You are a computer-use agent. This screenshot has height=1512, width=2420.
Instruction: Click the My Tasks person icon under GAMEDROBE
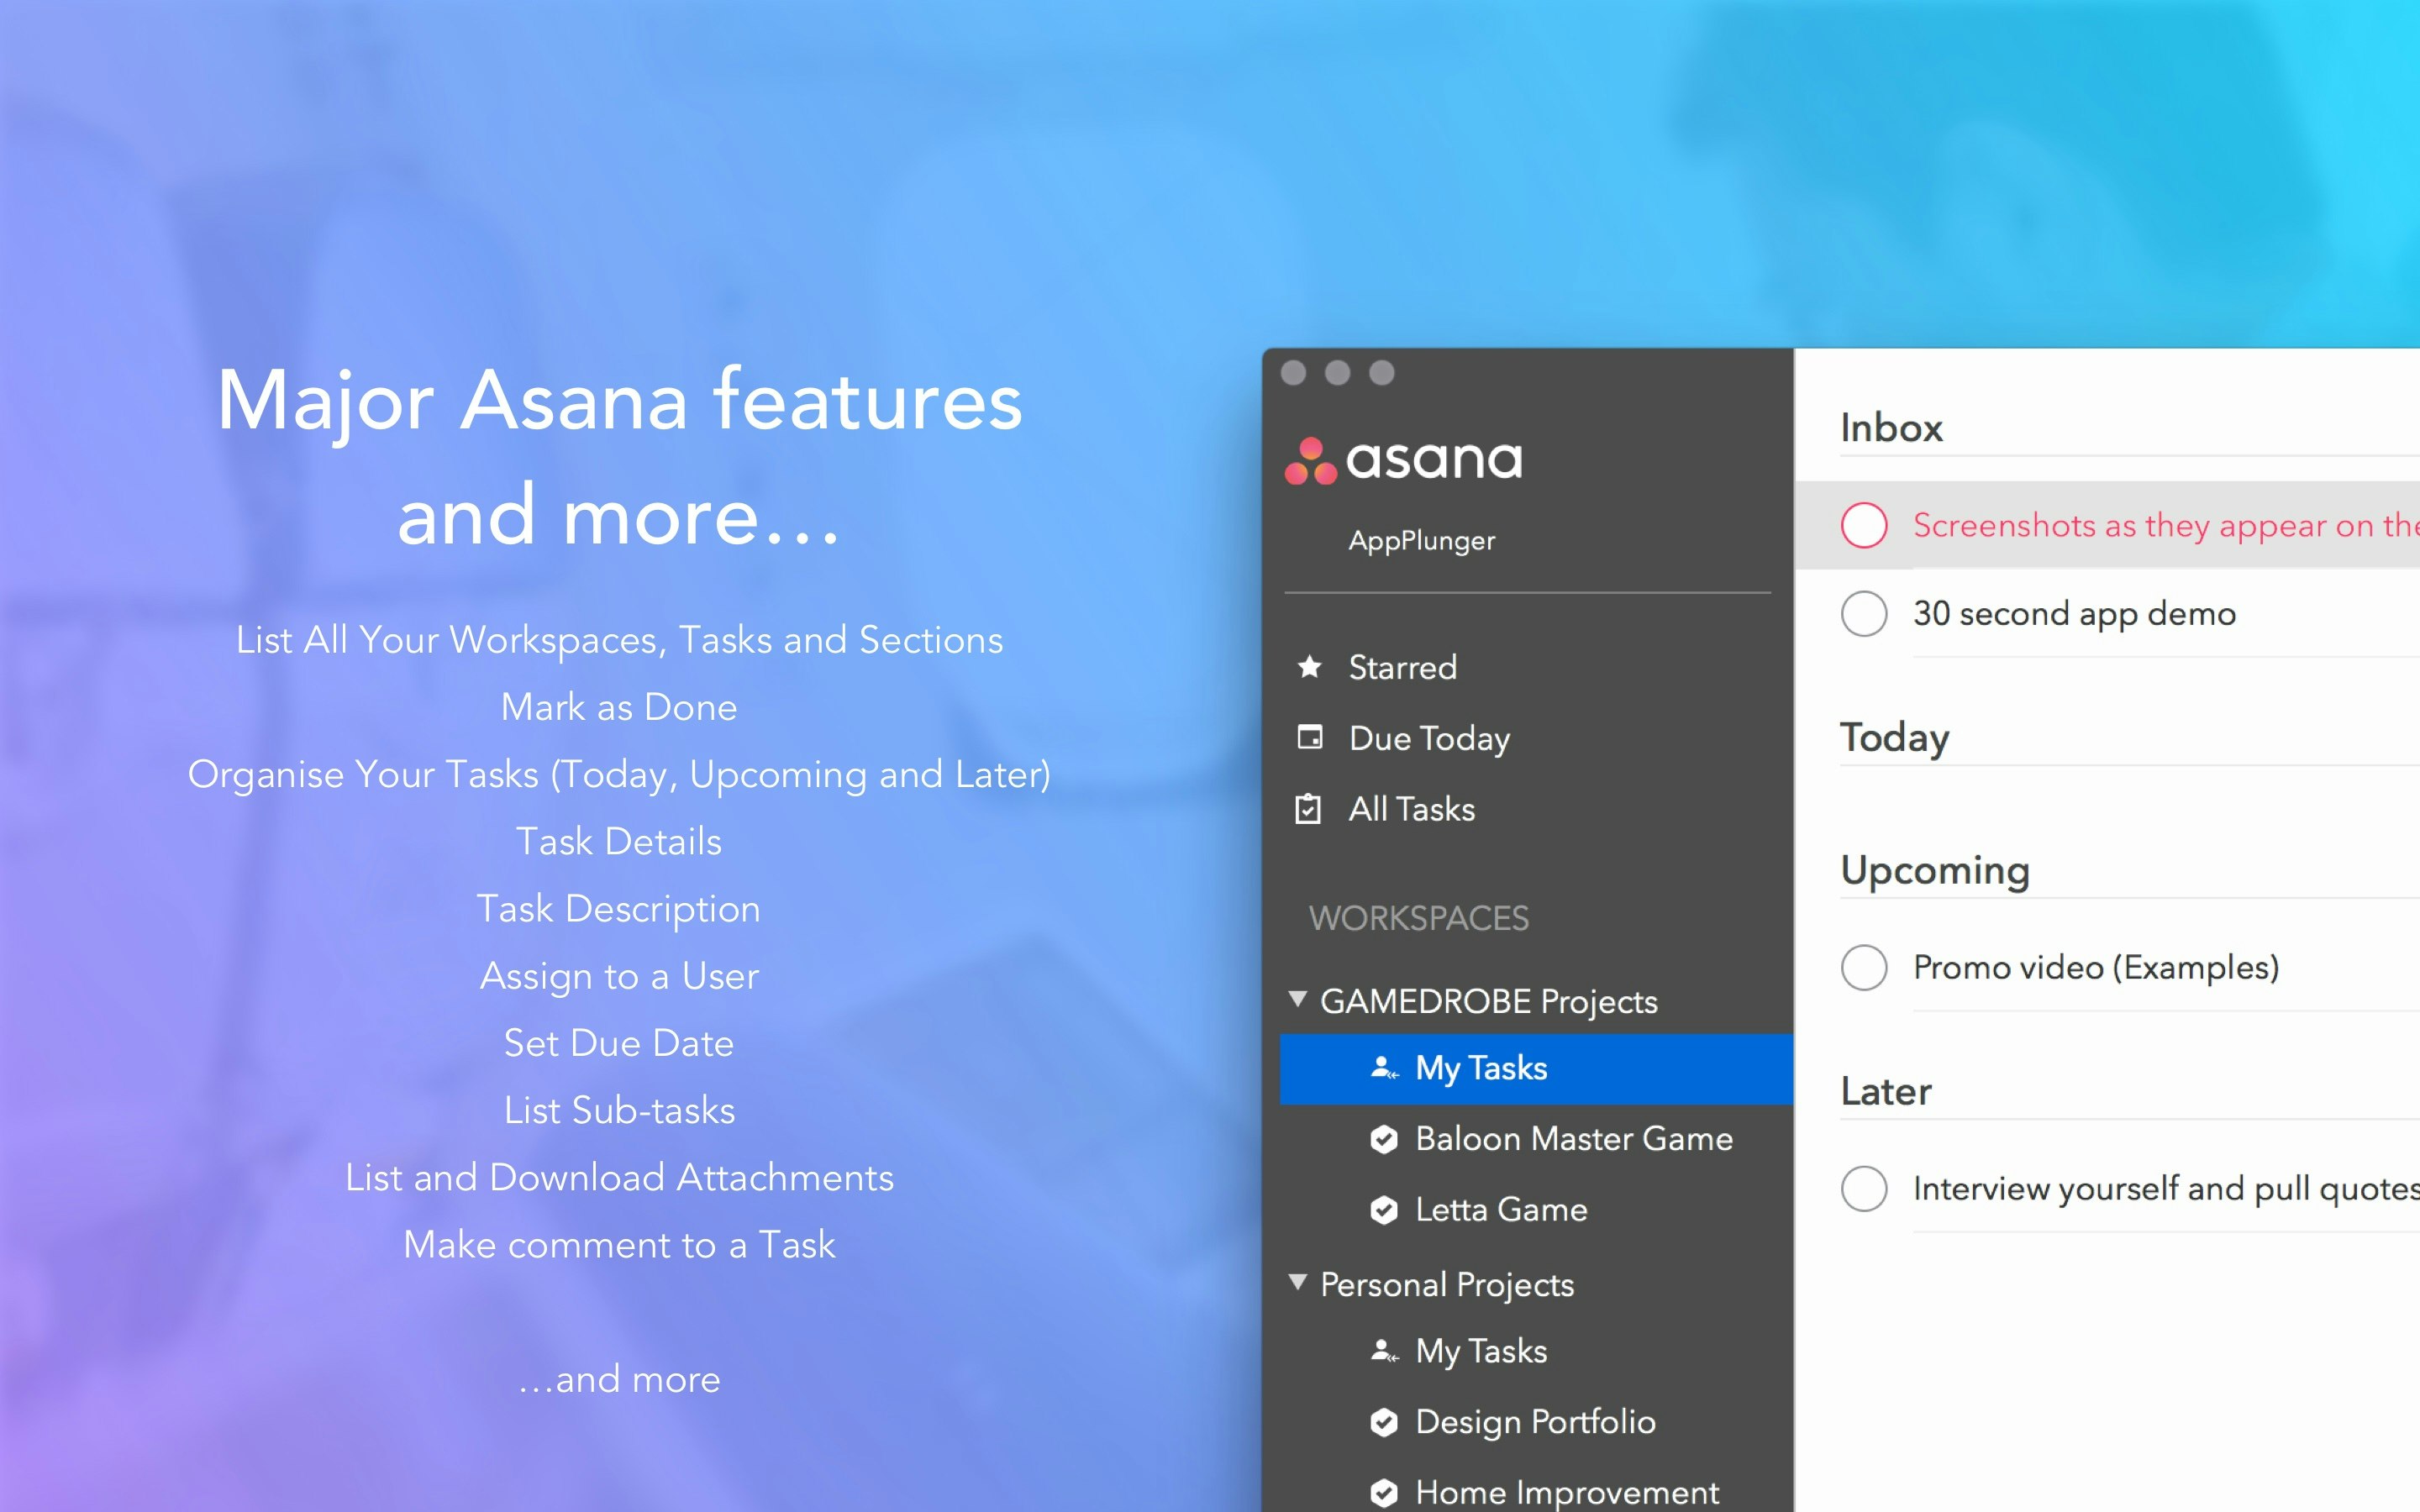pos(1383,1068)
